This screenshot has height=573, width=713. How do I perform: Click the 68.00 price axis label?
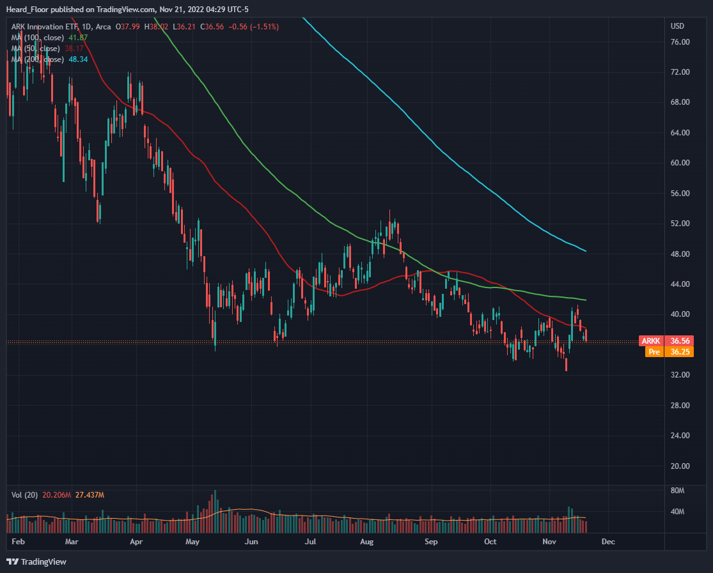(680, 102)
